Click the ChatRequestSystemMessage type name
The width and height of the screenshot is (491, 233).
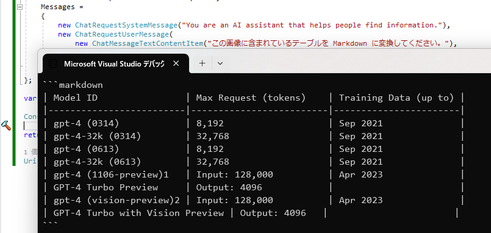(x=126, y=25)
